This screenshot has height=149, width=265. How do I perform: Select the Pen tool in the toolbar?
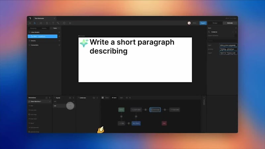(x=47, y=23)
